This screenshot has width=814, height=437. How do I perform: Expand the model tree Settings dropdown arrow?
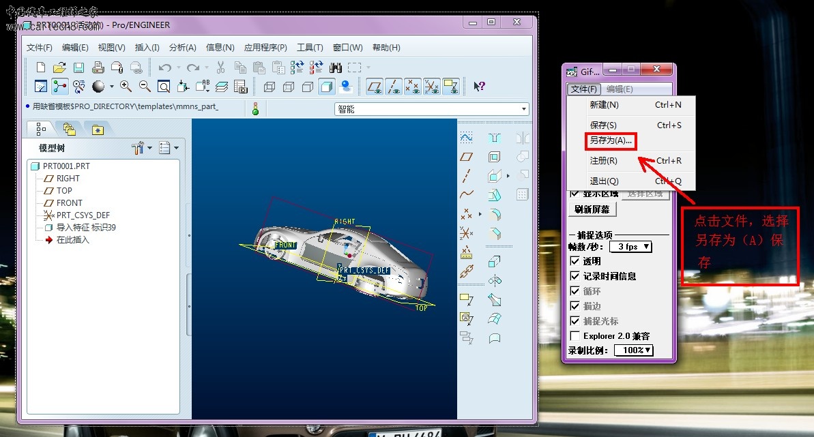click(x=150, y=148)
